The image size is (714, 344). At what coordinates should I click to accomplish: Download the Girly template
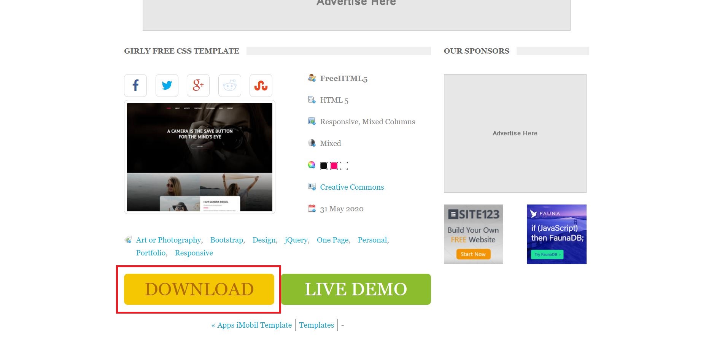point(199,289)
